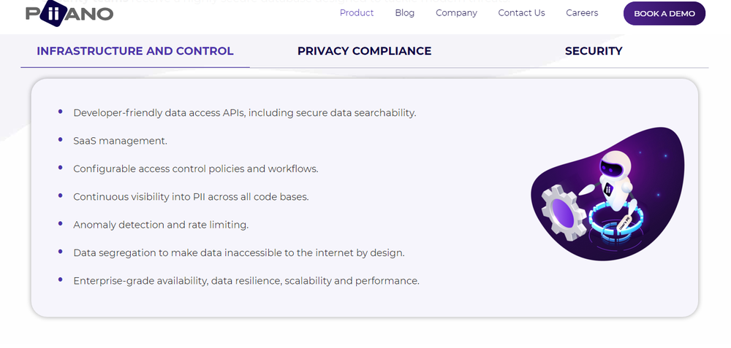Image resolution: width=731 pixels, height=348 pixels.
Task: Click the 'Enterprise-grade availability' bullet text
Action: 246,281
